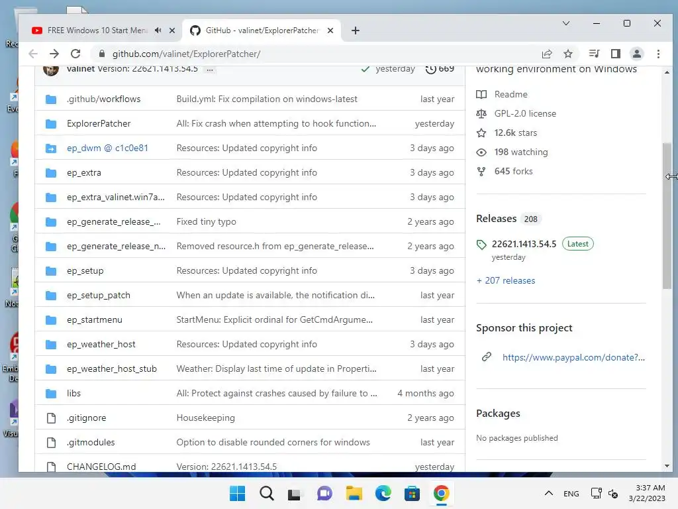678x509 pixels.
Task: Bookmark this page with the star icon
Action: point(567,54)
